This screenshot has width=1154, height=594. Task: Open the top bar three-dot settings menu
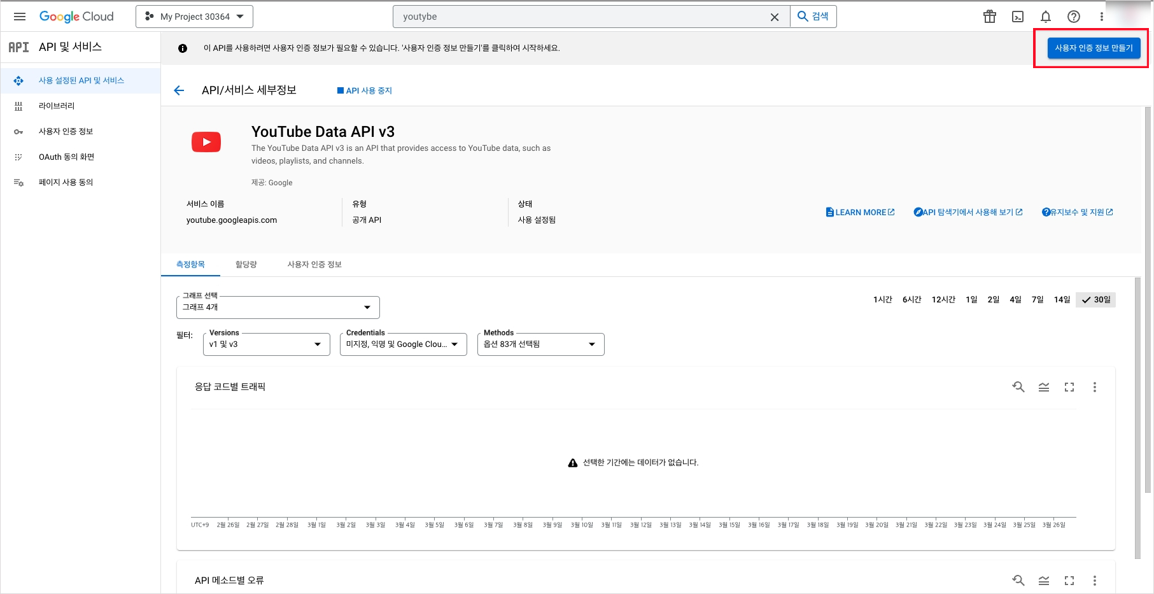point(1102,17)
